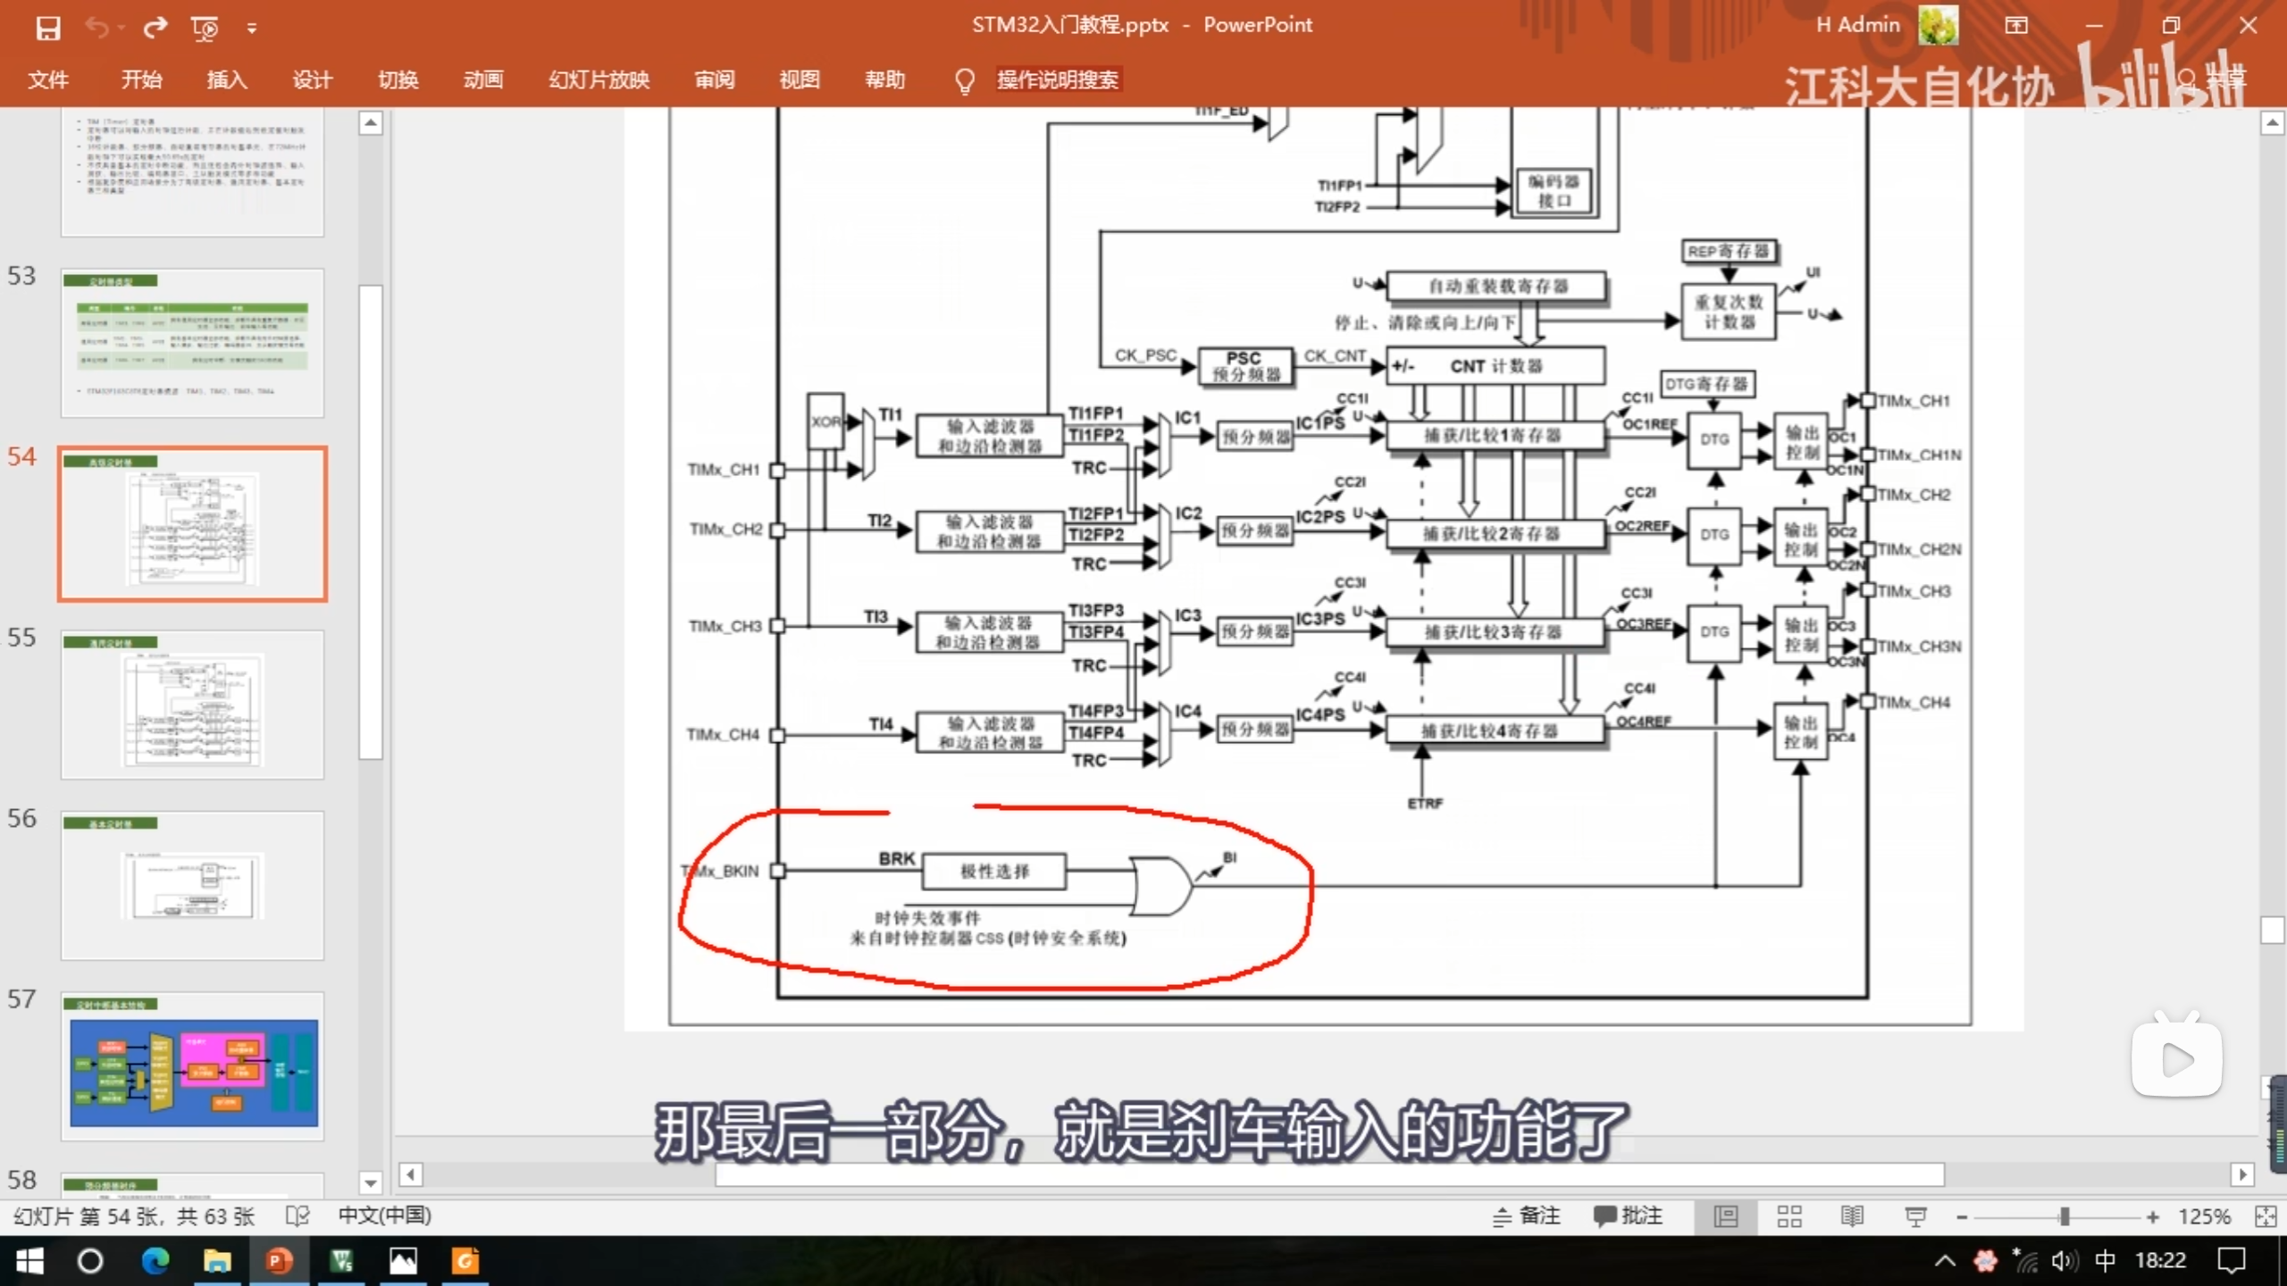The height and width of the screenshot is (1286, 2287).
Task: Toggle the Comments (批注) pane
Action: 1629,1216
